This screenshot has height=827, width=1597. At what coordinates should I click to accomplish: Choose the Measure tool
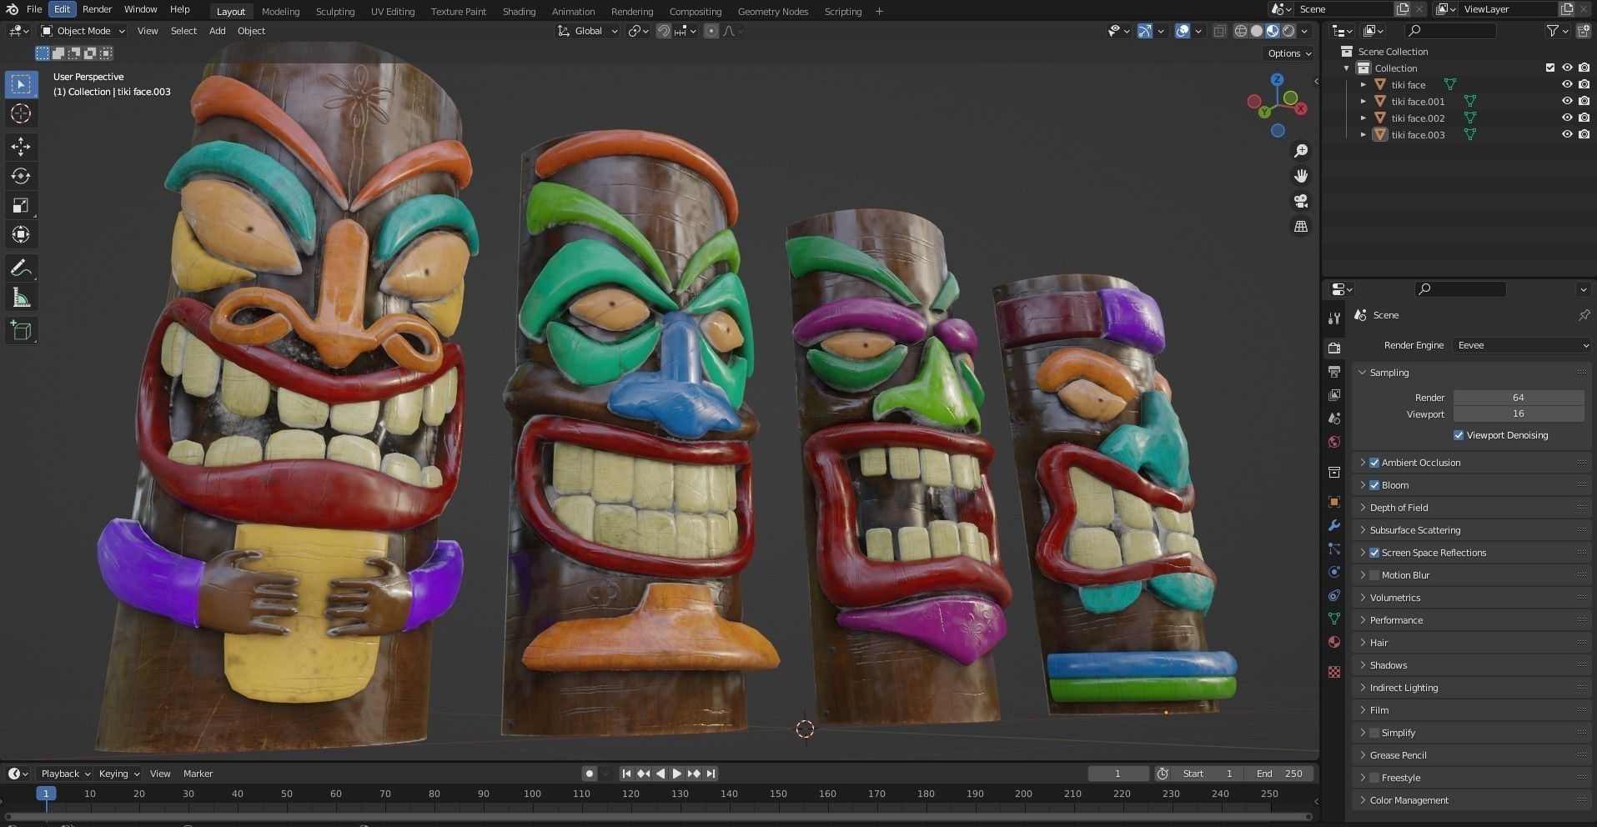coord(21,298)
